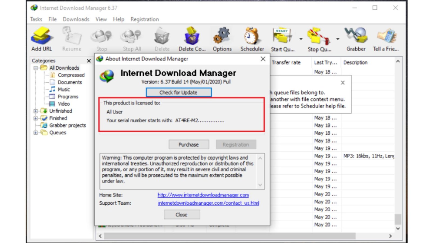Image resolution: width=432 pixels, height=243 pixels.
Task: Click the Stop Queue toolbar icon
Action: click(319, 39)
